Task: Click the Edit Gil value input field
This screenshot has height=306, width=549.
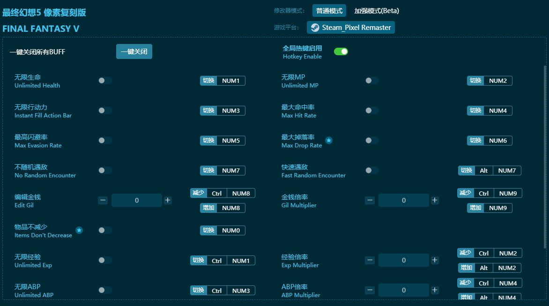Action: pos(136,200)
